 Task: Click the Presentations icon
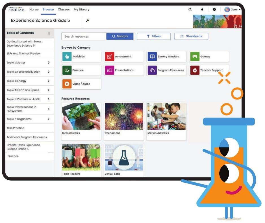[x=110, y=70]
